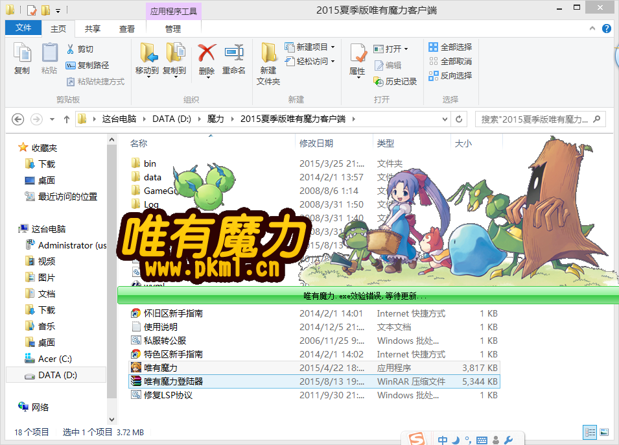
Task: Select DATA (D:) in the navigation pane
Action: (56, 375)
